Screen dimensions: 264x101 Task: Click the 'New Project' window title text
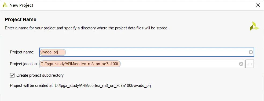click(x=21, y=5)
